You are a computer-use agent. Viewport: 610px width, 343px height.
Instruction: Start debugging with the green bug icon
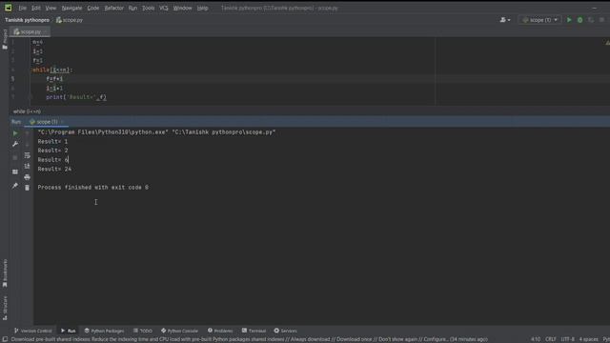[x=580, y=20]
